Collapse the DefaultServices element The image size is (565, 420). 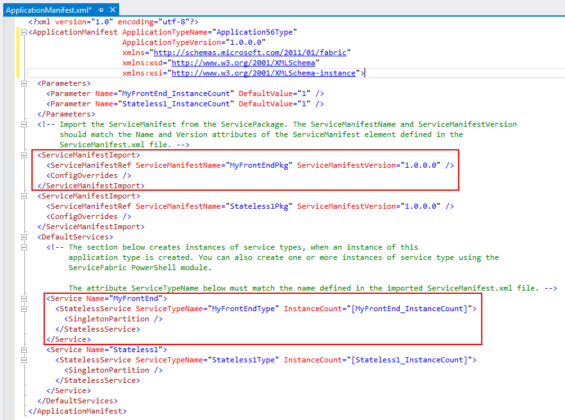point(23,237)
